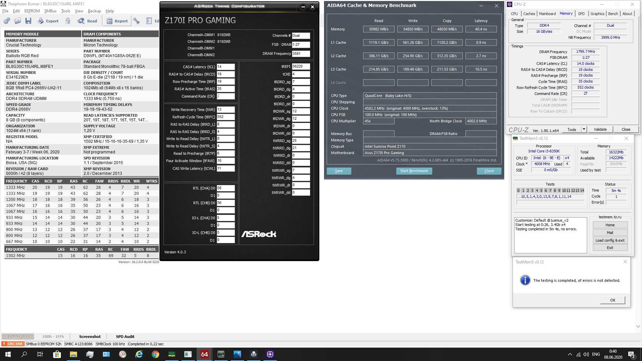Click the AIDA64 icon on the taskbar
The width and height of the screenshot is (642, 361).
[x=204, y=354]
